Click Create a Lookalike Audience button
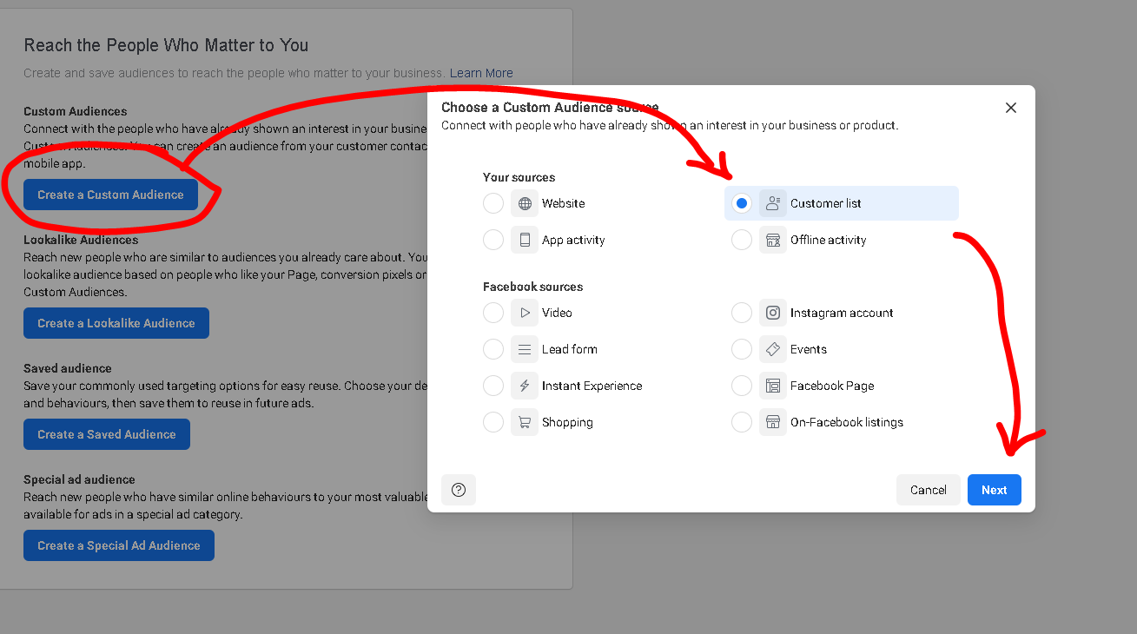This screenshot has height=634, width=1137. tap(116, 323)
